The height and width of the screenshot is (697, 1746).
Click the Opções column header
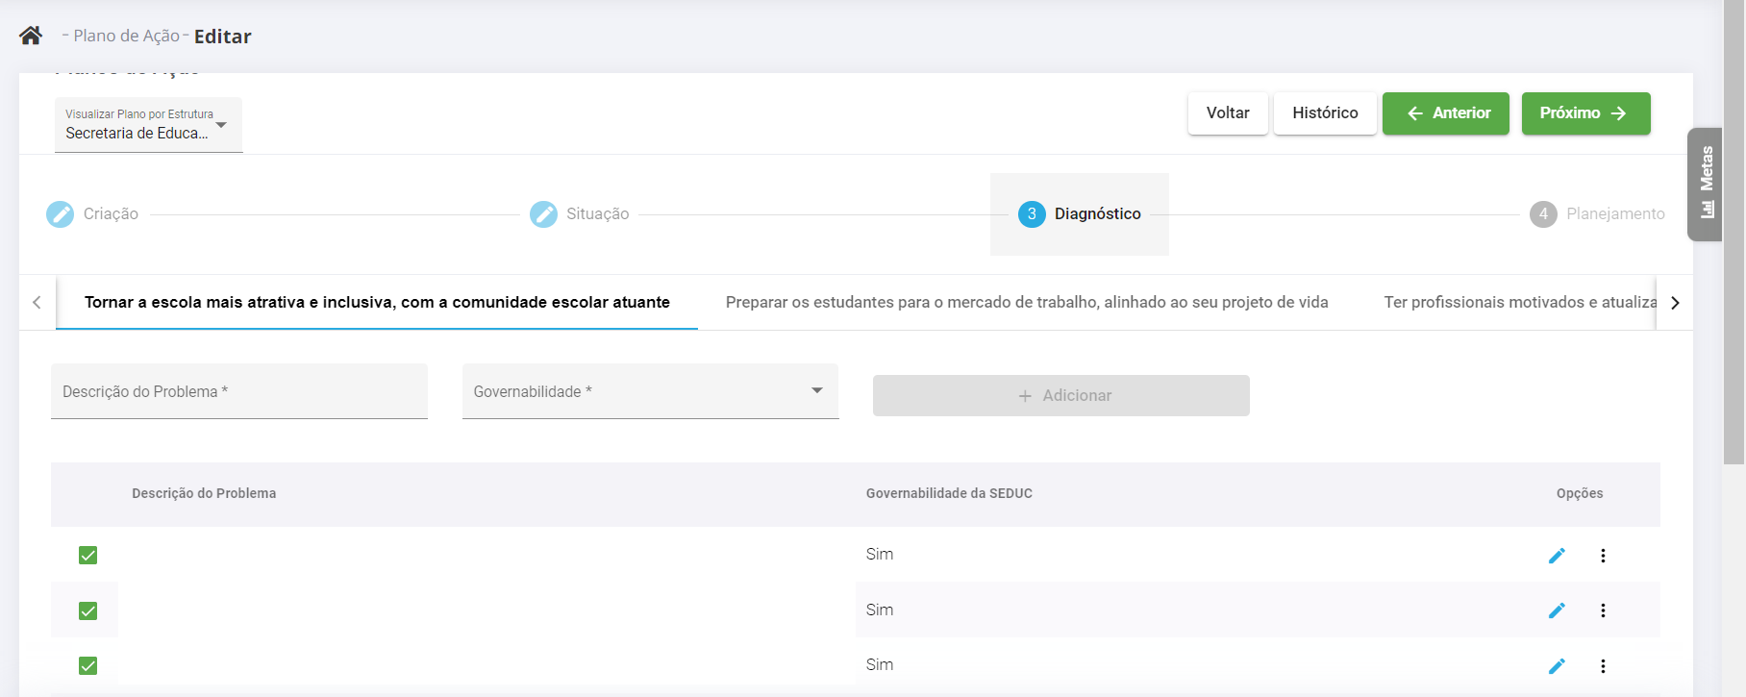pos(1580,493)
